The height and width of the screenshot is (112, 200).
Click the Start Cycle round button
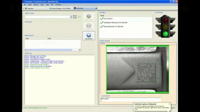(89, 16)
